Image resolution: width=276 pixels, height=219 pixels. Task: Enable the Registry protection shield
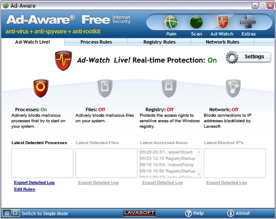tap(169, 88)
